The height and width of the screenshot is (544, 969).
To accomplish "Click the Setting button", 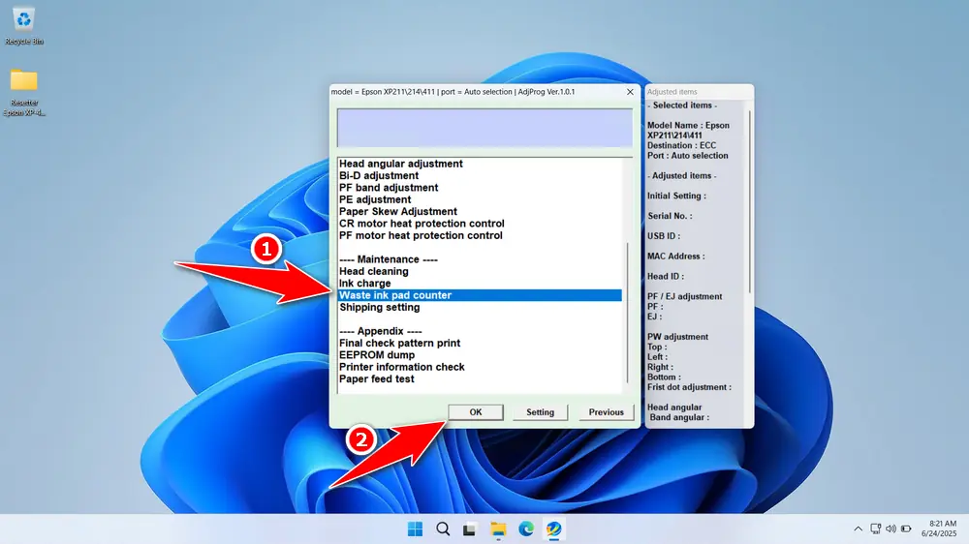I will tap(540, 411).
